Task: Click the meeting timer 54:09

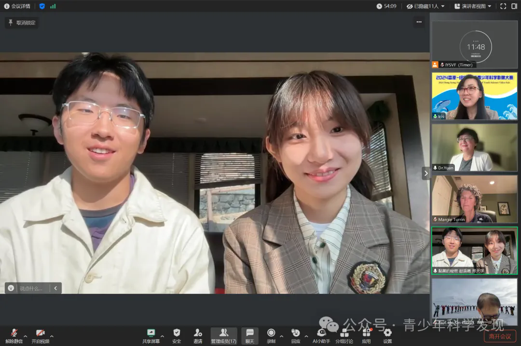Action: tap(386, 6)
